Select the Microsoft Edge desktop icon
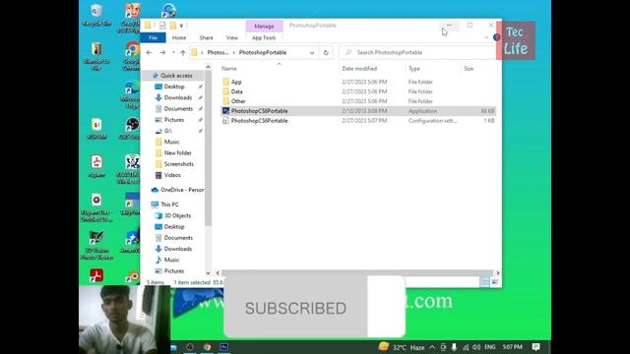 pos(132,94)
